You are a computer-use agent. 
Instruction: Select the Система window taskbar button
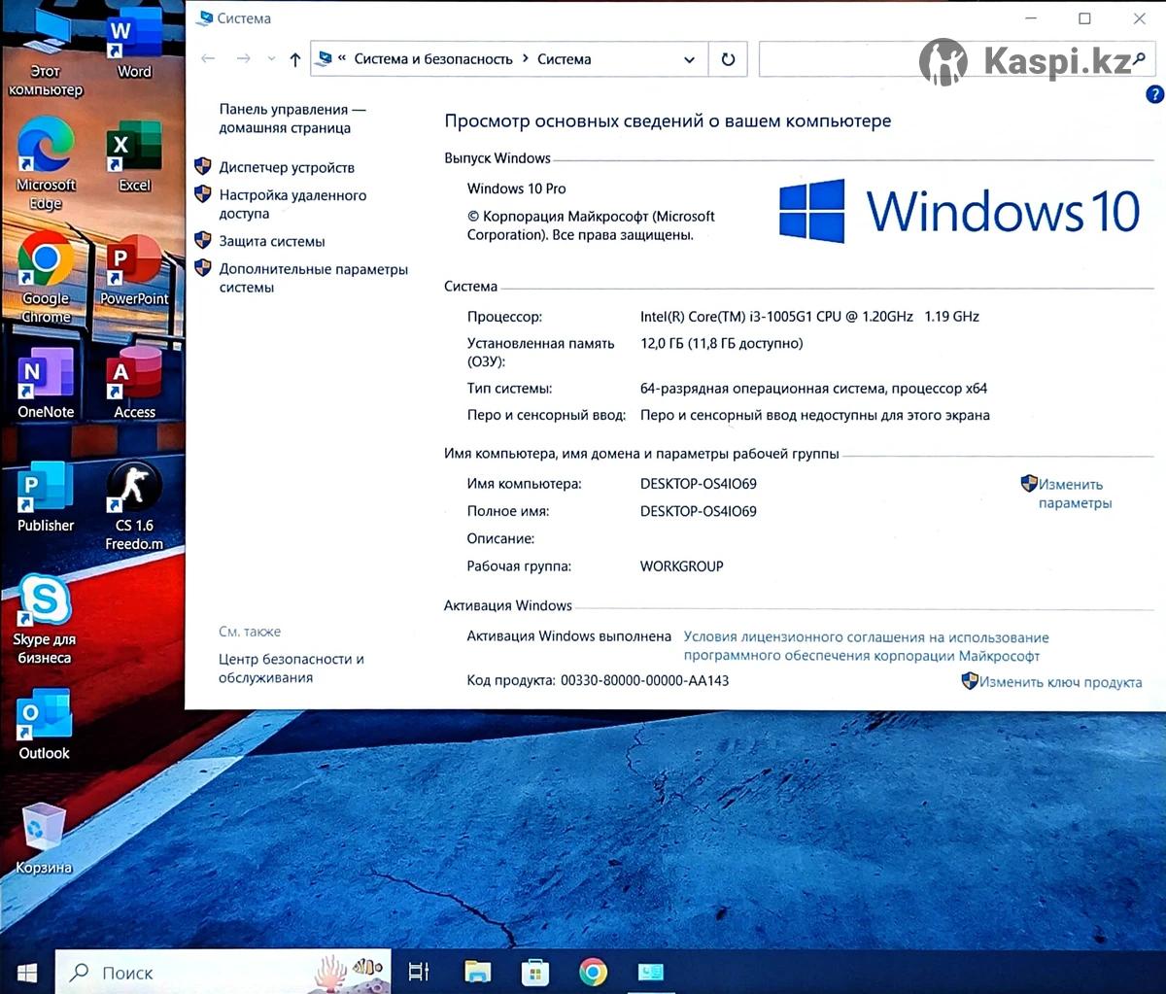[x=651, y=972]
